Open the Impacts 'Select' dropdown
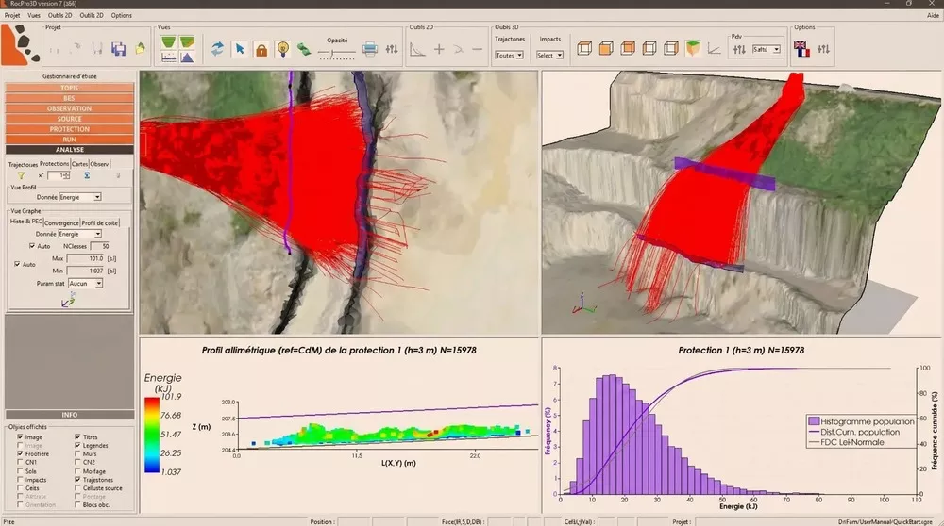This screenshot has height=526, width=944. pyautogui.click(x=549, y=56)
